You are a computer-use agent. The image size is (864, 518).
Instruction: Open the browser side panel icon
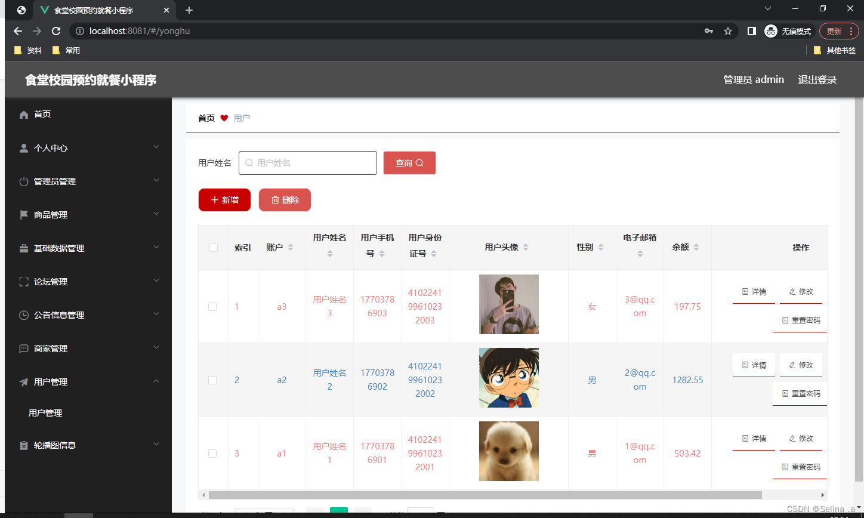click(x=752, y=31)
